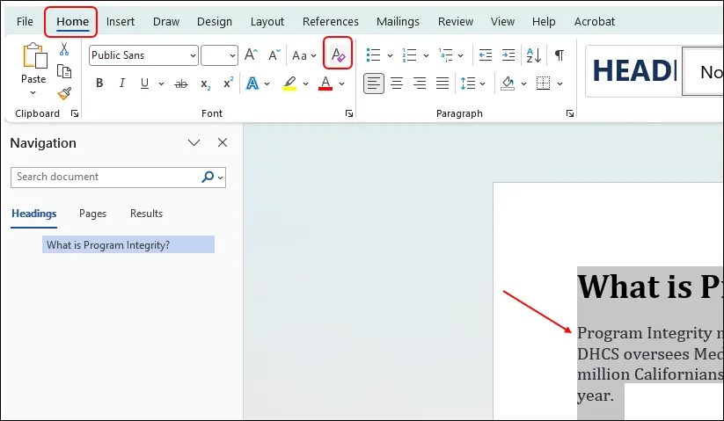Open the Font dialog launcher
The image size is (724, 421).
point(349,113)
